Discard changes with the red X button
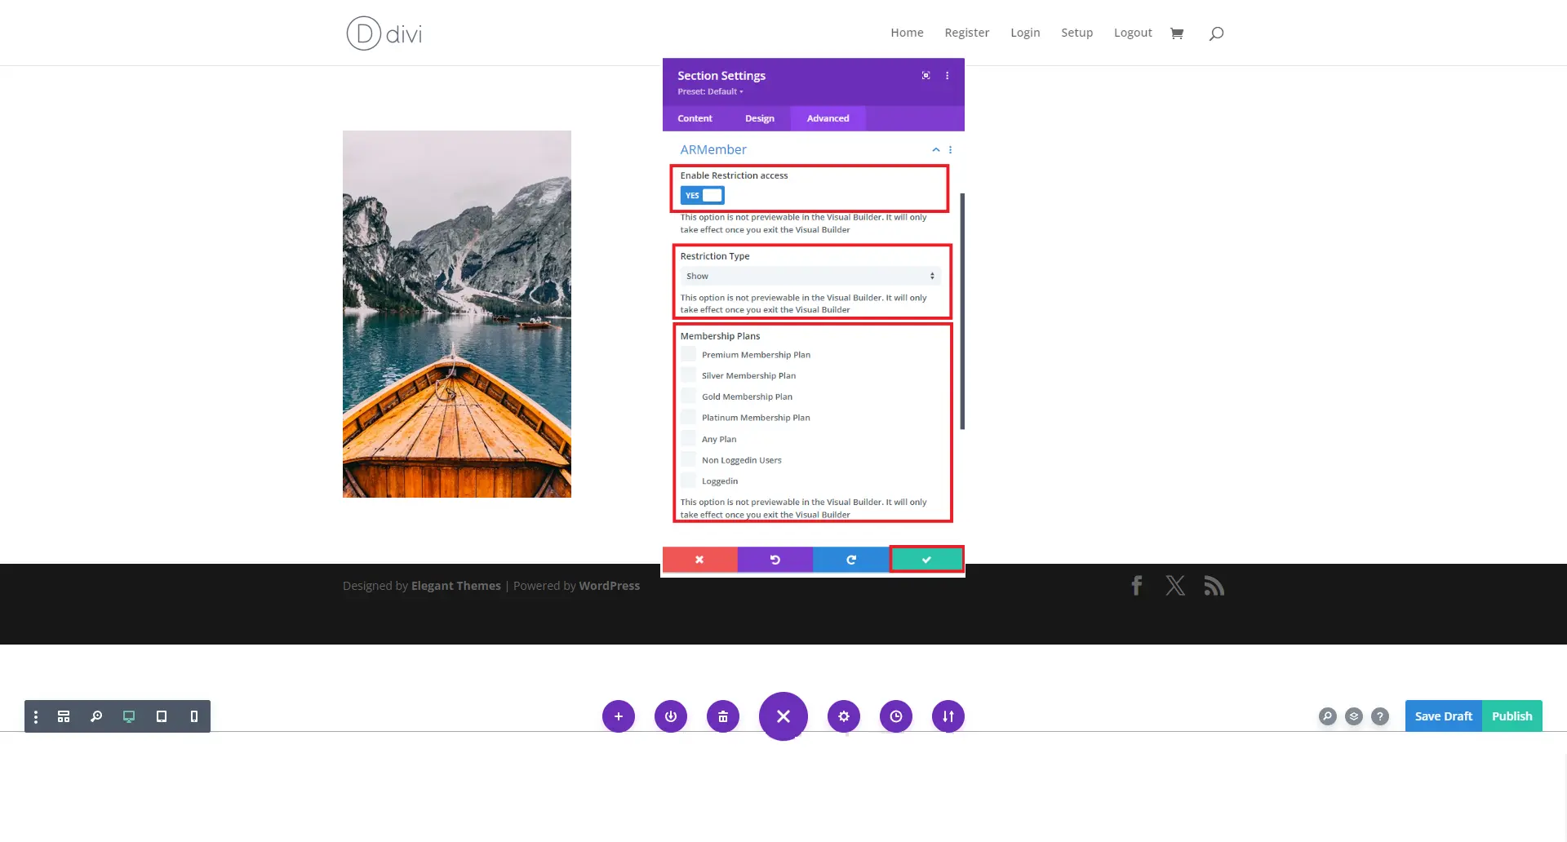 point(699,560)
